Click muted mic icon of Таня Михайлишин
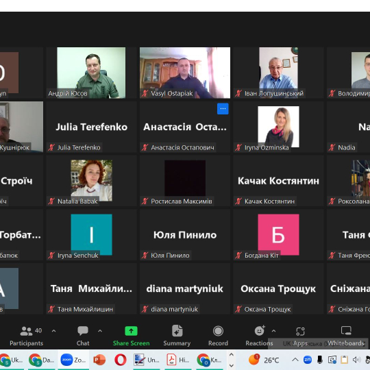Image resolution: width=370 pixels, height=370 pixels. (51, 309)
